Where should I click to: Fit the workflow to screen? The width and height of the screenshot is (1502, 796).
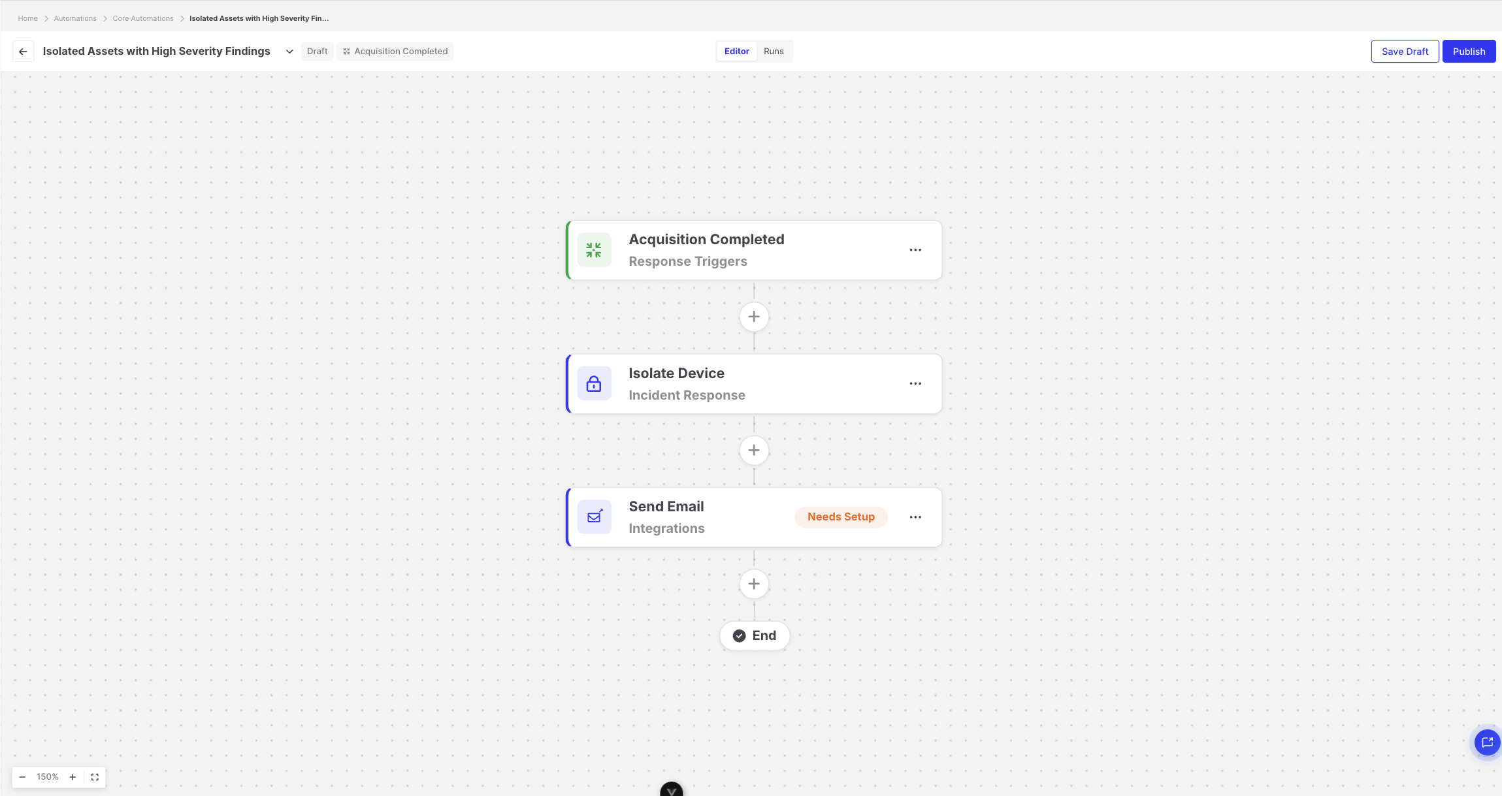point(95,777)
